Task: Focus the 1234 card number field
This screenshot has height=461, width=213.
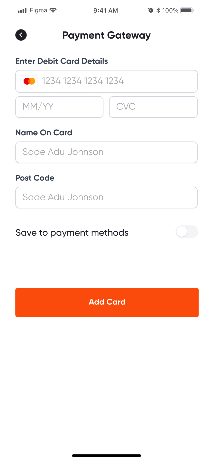Action: click(106, 81)
